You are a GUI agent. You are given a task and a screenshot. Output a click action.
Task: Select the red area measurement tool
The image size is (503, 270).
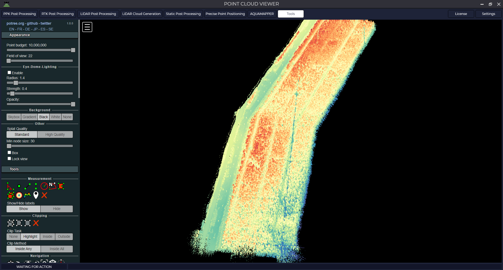click(61, 186)
